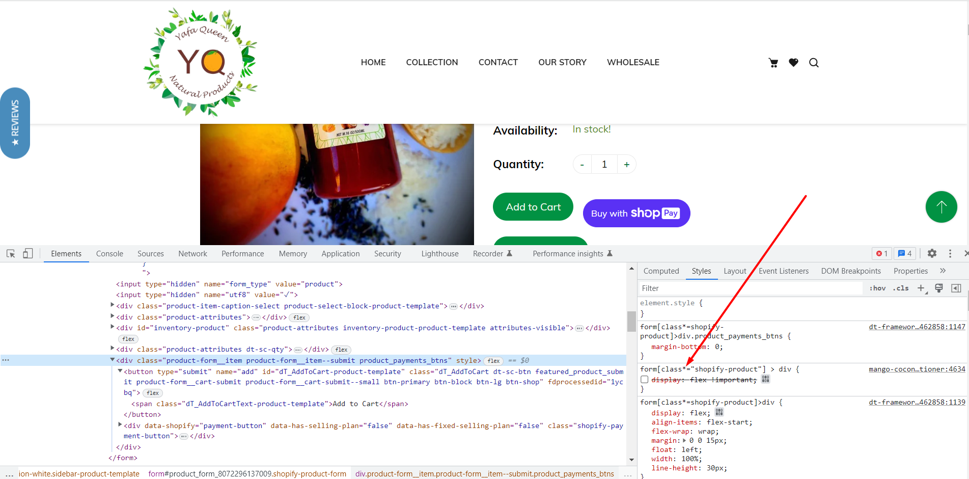This screenshot has height=479, width=969.
Task: Expand the shopify payment-button div
Action: pyautogui.click(x=120, y=424)
